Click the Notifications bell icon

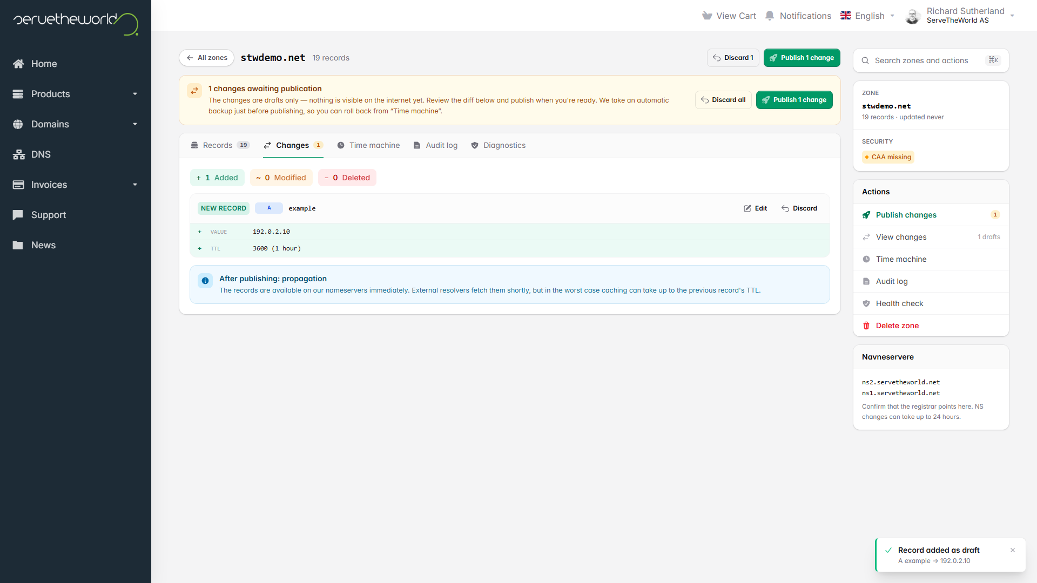770,16
